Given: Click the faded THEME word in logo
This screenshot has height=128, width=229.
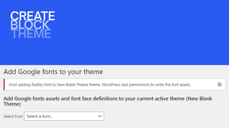Looking at the screenshot, I should [x=31, y=33].
